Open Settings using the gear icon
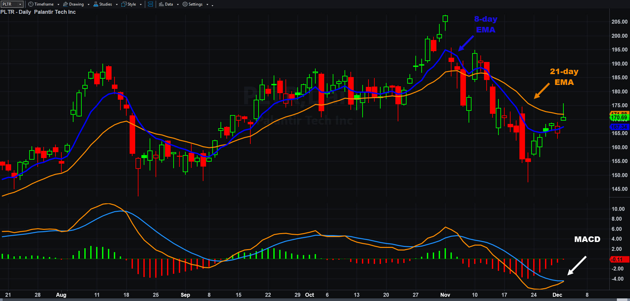The width and height of the screenshot is (630, 301). tap(185, 4)
